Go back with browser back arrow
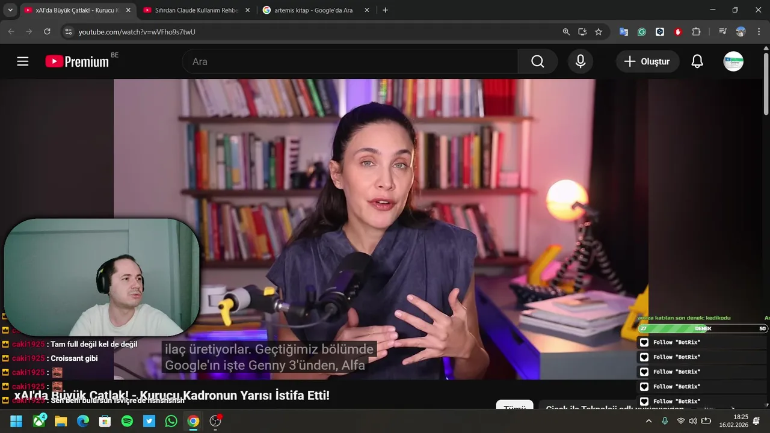 [x=11, y=32]
